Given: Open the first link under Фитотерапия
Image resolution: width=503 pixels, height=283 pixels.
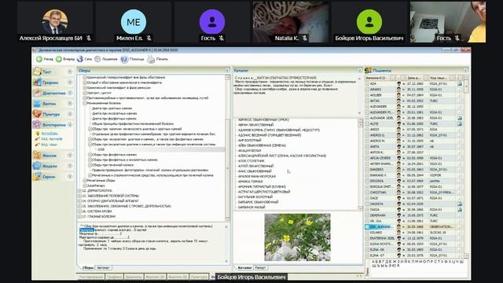Looking at the screenshot, I should (x=50, y=133).
